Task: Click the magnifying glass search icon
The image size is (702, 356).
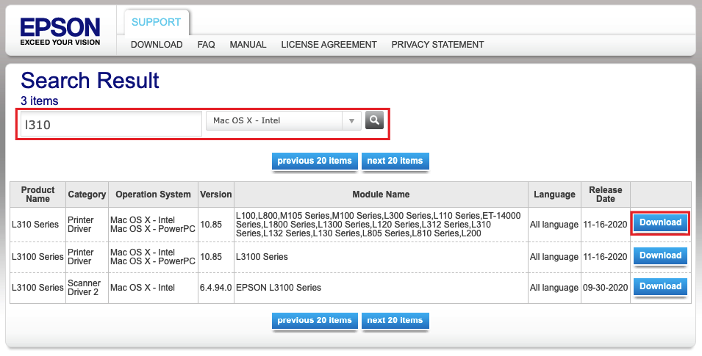Action: pyautogui.click(x=374, y=120)
